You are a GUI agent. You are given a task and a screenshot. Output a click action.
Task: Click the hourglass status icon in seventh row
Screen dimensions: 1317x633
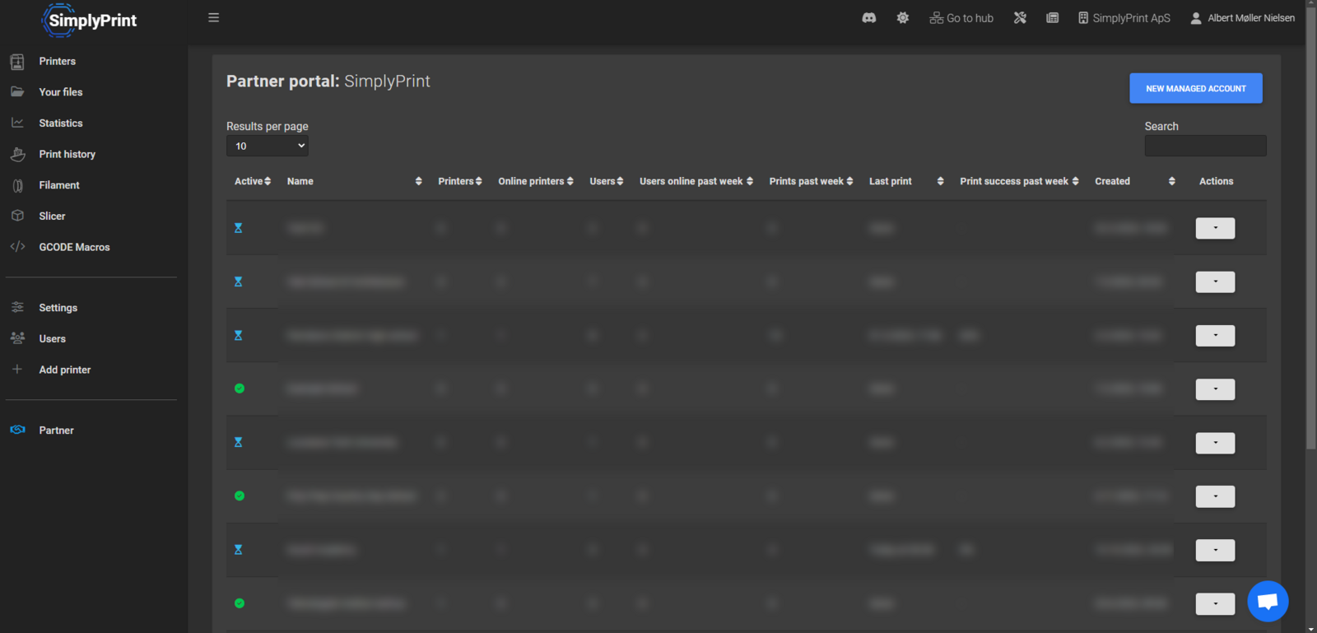coord(238,550)
